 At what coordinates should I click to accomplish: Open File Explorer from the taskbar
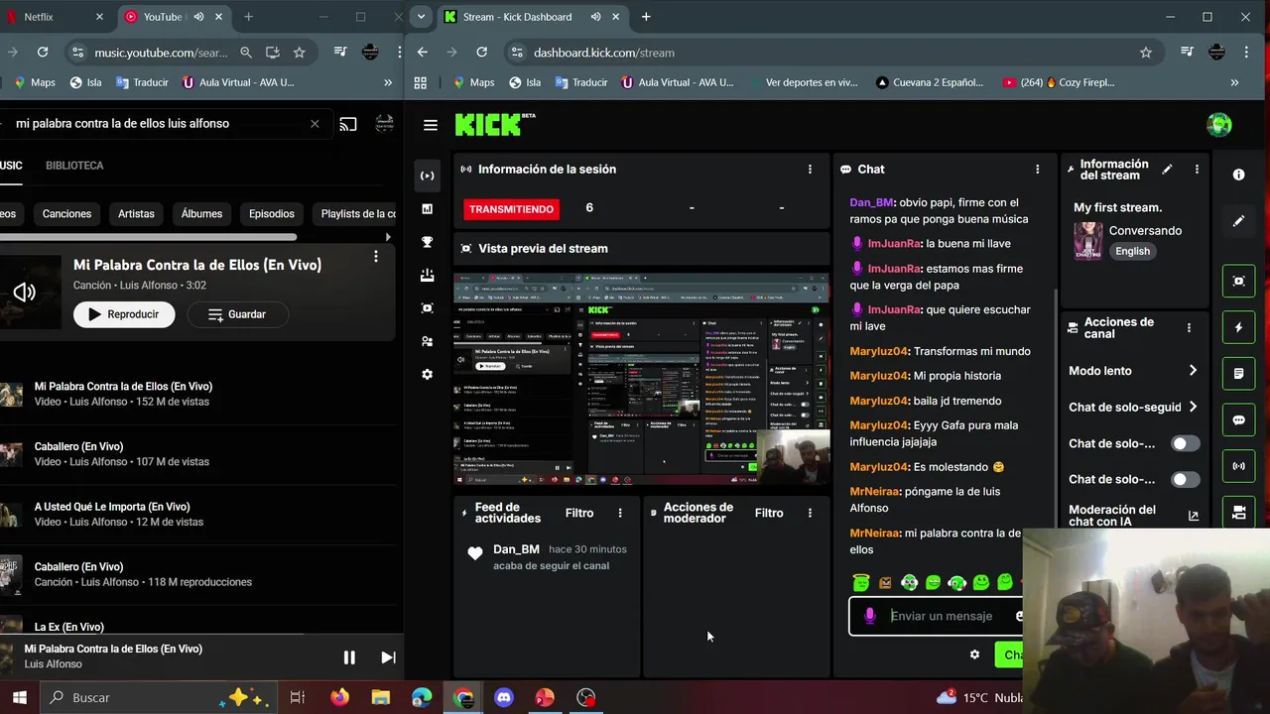pyautogui.click(x=381, y=697)
